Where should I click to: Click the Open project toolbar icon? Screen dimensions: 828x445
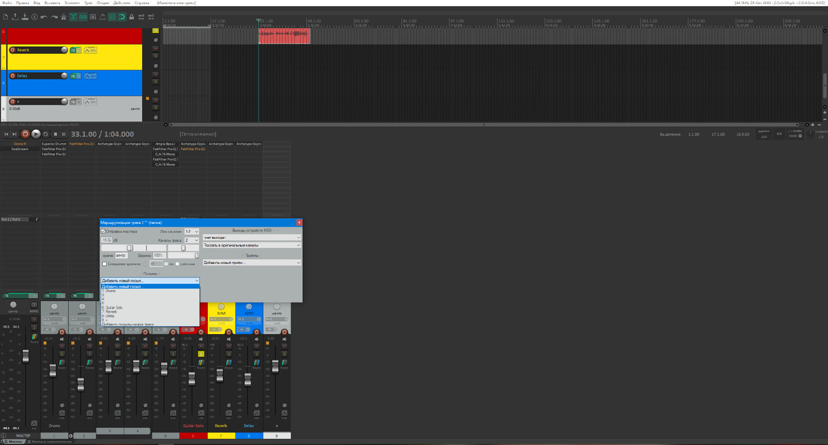coord(15,17)
